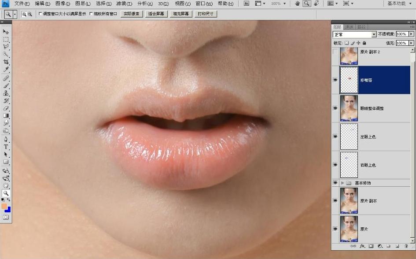
Task: Select the Brush tool
Action: point(6,86)
